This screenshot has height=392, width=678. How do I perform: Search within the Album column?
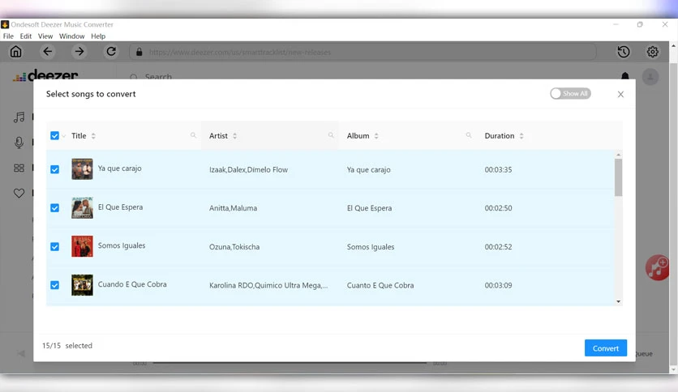(x=468, y=135)
